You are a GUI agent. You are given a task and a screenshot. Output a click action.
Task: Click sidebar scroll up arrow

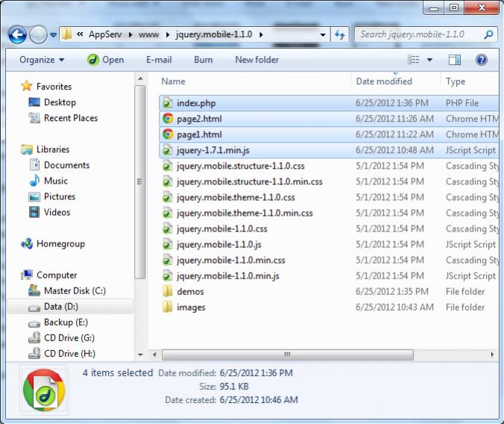(x=140, y=78)
